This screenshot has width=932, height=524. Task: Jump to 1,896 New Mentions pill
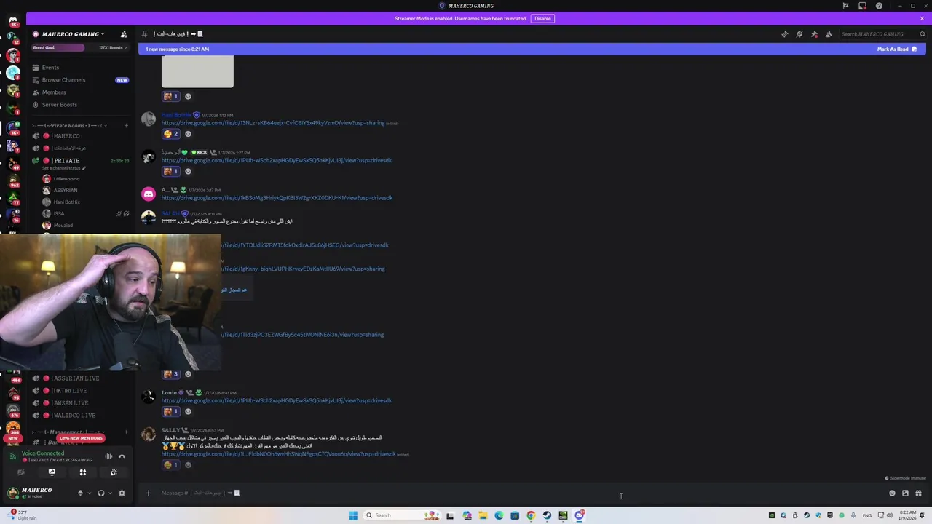81,438
